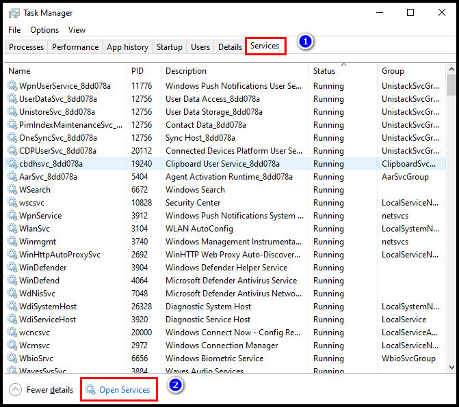The image size is (459, 407).
Task: Sort by Status column header
Action: [x=343, y=71]
